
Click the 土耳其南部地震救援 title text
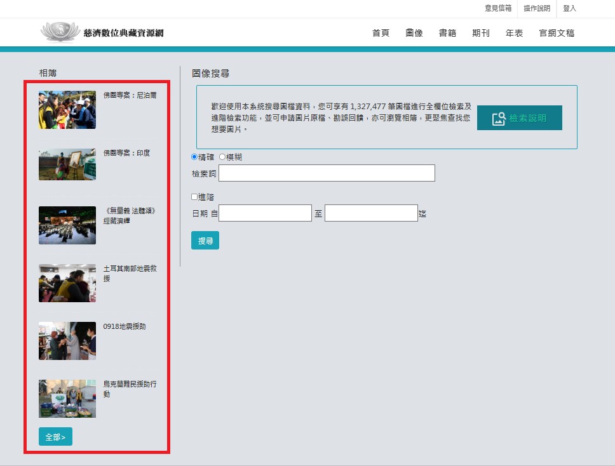(130, 273)
